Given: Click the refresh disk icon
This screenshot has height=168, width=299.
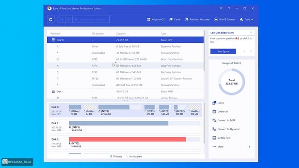Looking at the screenshot, I should click(x=50, y=20).
